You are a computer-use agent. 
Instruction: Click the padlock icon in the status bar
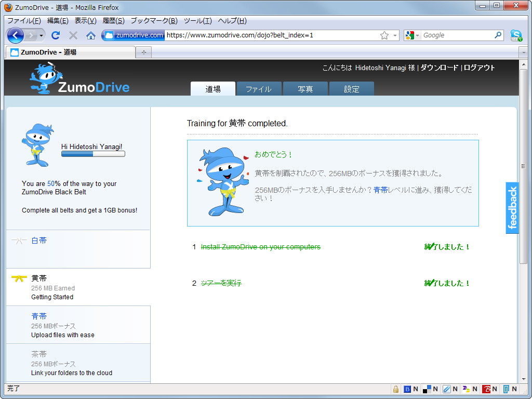(x=395, y=389)
